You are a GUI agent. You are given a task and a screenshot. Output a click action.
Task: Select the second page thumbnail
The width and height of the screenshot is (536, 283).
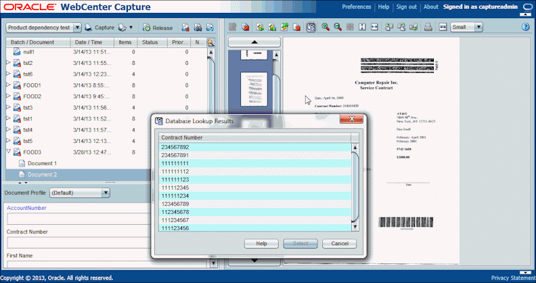[254, 89]
